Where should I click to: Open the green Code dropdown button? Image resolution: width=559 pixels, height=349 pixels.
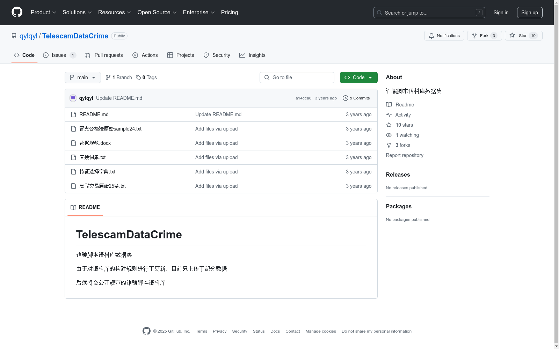[358, 77]
